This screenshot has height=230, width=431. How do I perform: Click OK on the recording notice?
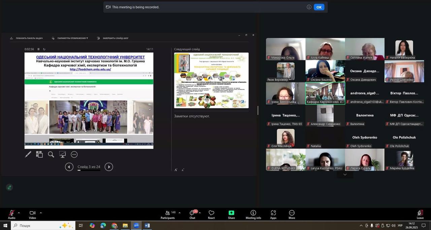319,7
